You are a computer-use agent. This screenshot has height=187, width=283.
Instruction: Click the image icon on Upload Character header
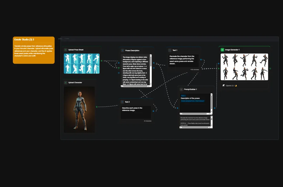coord(66,82)
